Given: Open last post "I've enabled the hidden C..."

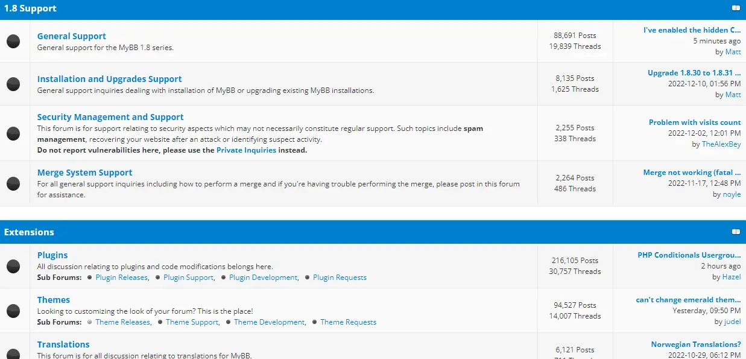Looking at the screenshot, I should point(692,30).
